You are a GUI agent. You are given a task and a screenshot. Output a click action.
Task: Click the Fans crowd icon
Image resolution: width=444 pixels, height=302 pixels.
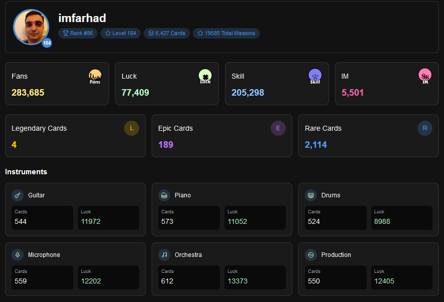(95, 77)
